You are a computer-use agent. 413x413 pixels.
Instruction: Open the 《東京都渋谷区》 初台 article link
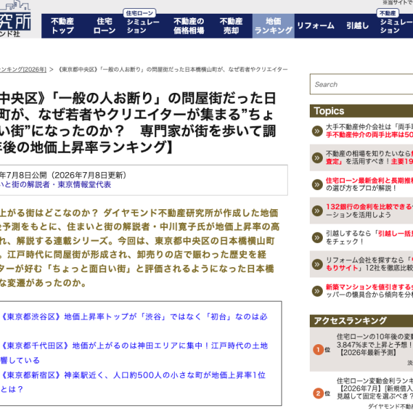coord(134,317)
